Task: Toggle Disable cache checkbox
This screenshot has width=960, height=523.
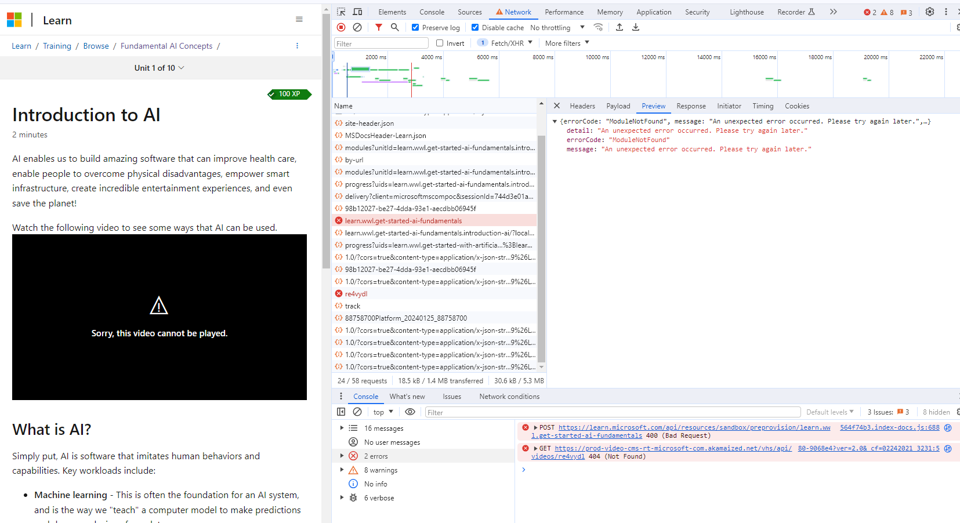Action: tap(475, 27)
